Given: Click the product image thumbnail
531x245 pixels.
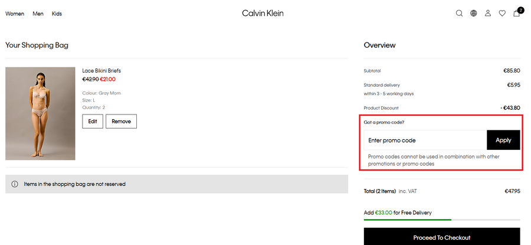Looking at the screenshot, I should (x=40, y=113).
